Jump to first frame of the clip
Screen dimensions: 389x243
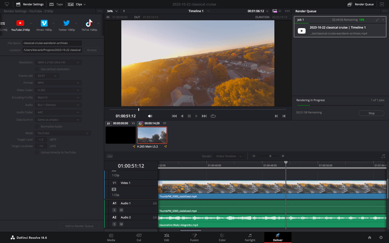pos(174,116)
